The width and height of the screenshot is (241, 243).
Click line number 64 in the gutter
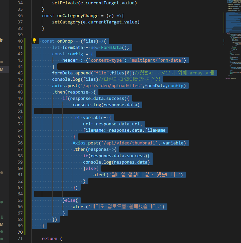click(x=20, y=194)
